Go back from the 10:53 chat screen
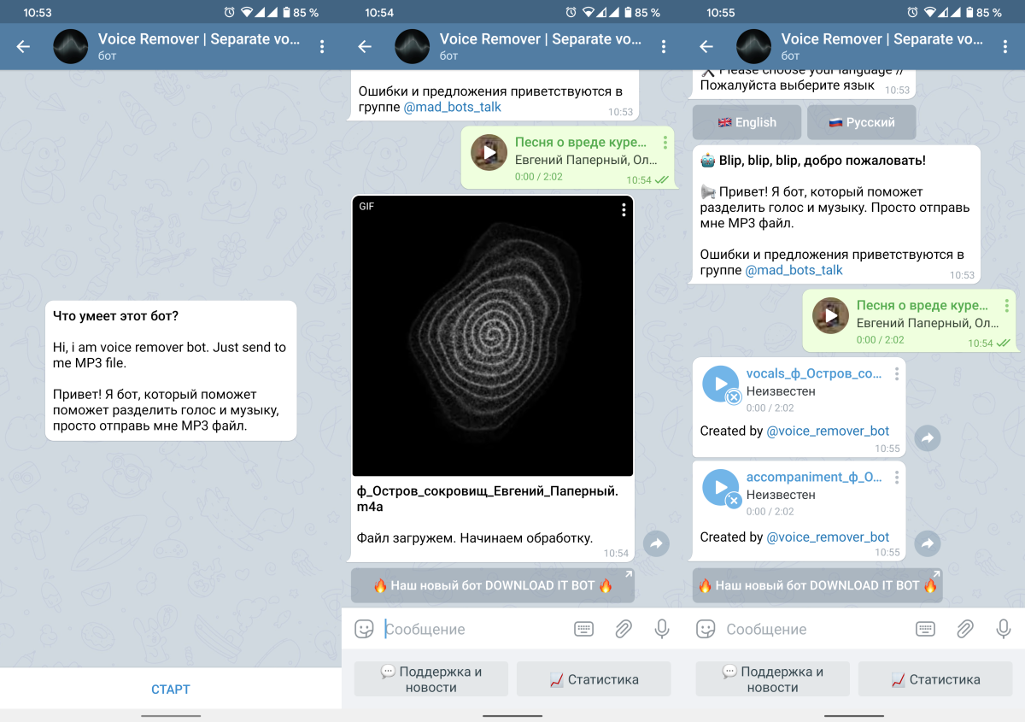The height and width of the screenshot is (722, 1025). (23, 47)
